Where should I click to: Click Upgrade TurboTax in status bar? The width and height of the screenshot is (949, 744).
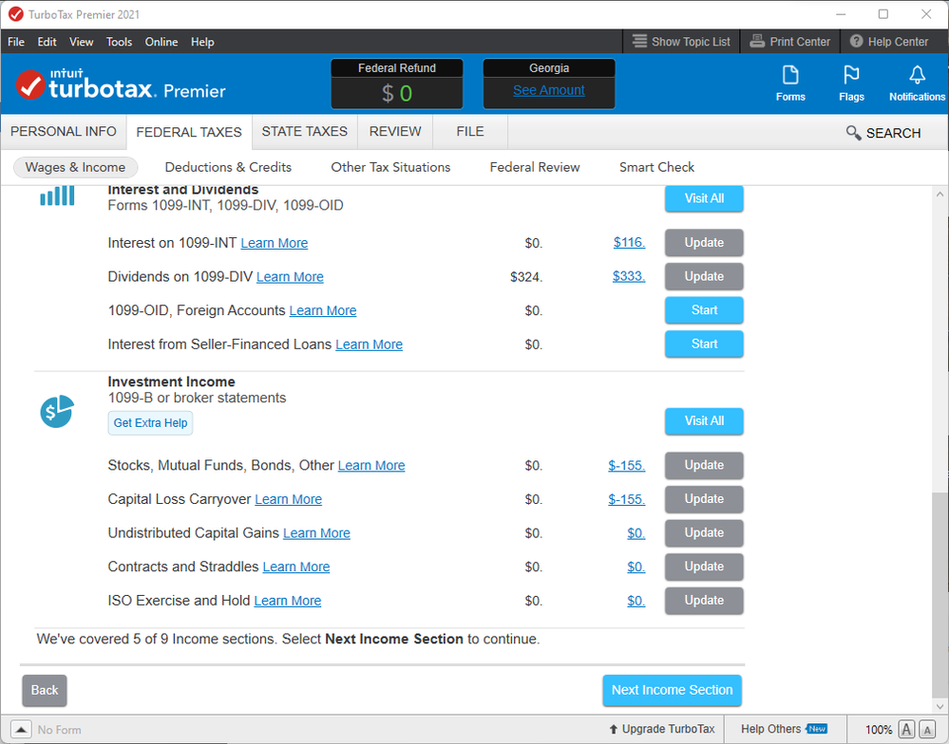pos(661,730)
